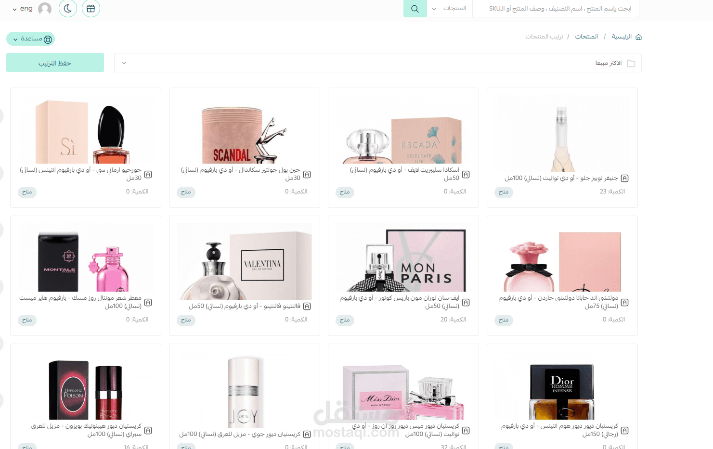Click language icon beside كريستيان ديور هيبنوتيك بويزون
The height and width of the screenshot is (449, 713).
[148, 430]
